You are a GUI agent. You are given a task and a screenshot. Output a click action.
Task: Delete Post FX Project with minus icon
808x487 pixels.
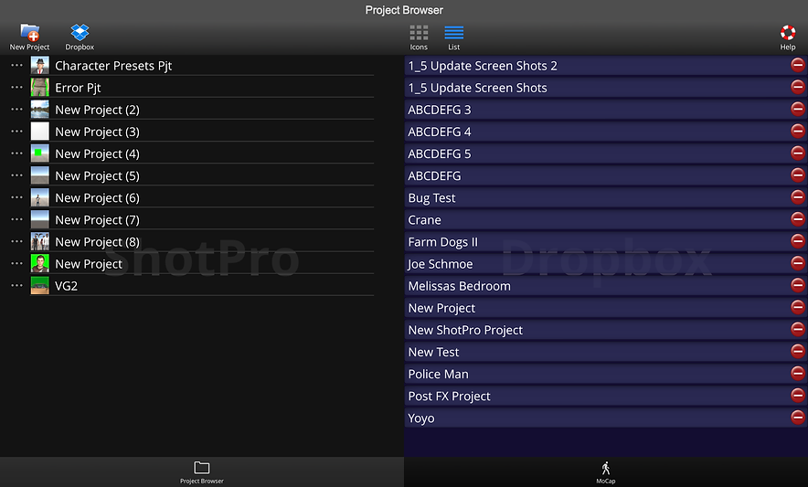[x=798, y=396]
